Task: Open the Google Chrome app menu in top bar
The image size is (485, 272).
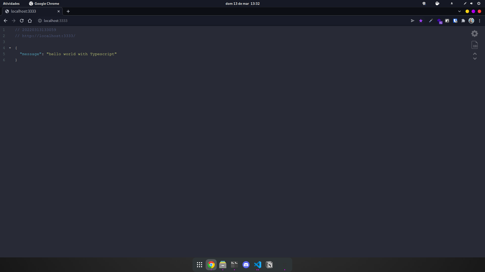Action: [x=44, y=4]
